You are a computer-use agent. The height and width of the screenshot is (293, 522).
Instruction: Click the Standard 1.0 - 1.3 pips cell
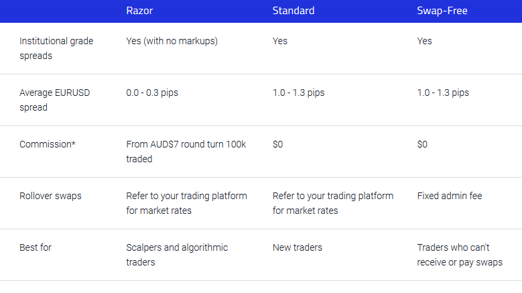298,93
